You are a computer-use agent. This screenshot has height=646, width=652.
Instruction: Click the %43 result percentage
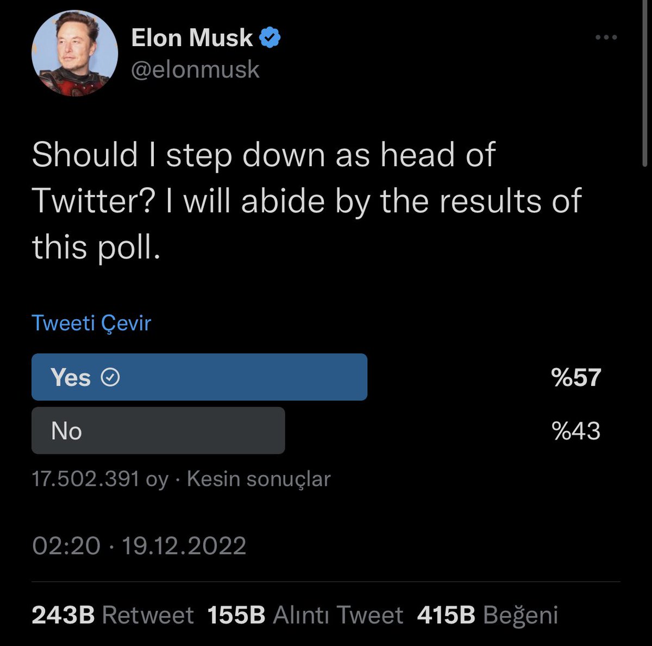point(576,431)
